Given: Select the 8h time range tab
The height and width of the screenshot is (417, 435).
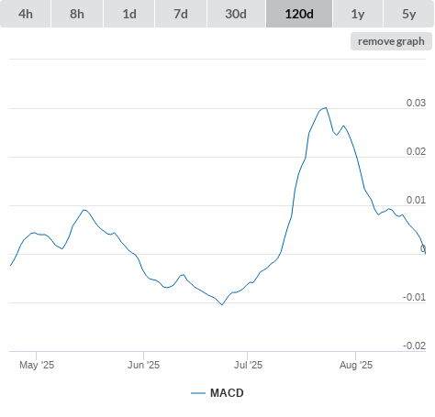Looking at the screenshot, I should (x=77, y=14).
